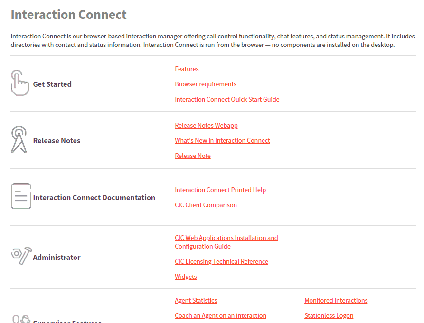The image size is (424, 323).
Task: Click the singular Release Note link
Action: point(193,156)
